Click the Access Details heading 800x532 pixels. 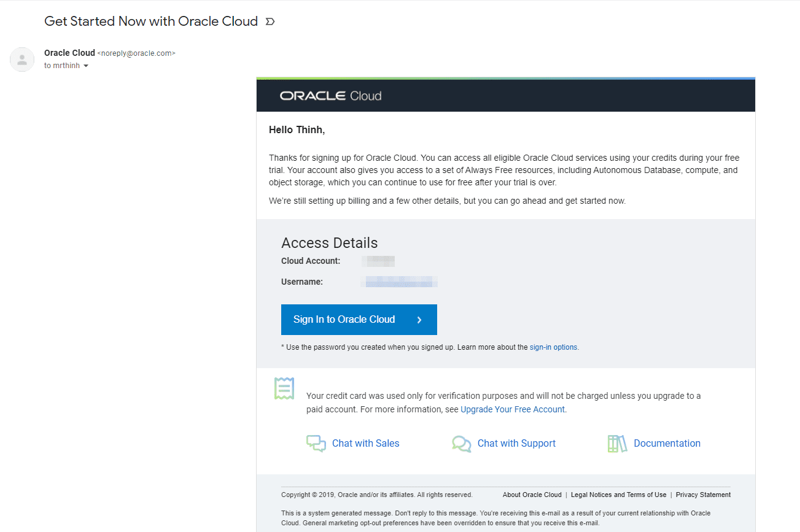329,243
